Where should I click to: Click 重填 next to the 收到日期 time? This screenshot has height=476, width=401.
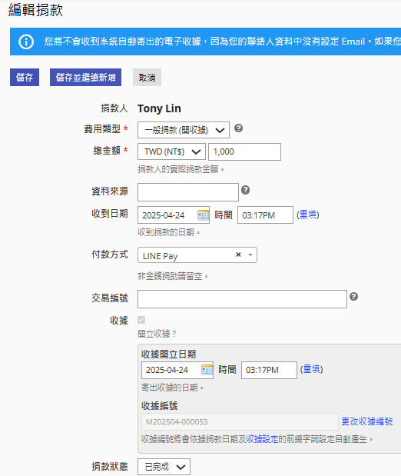308,215
